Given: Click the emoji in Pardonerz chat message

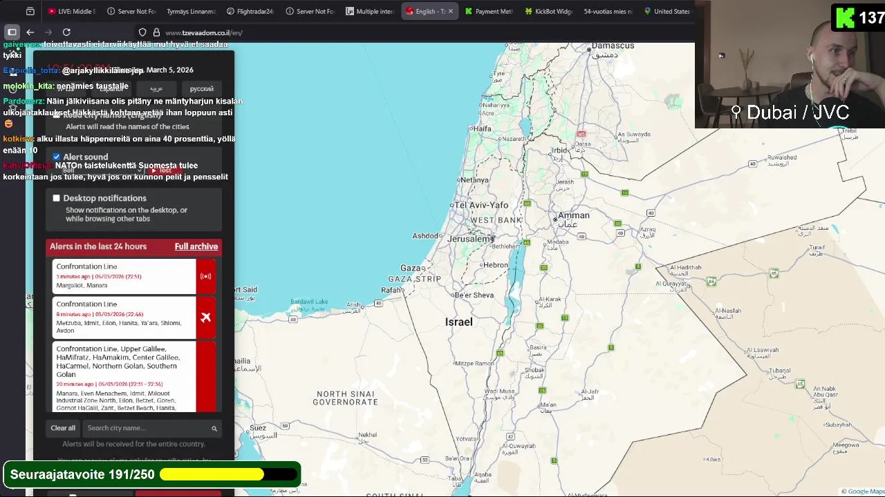Looking at the screenshot, I should tap(8, 124).
